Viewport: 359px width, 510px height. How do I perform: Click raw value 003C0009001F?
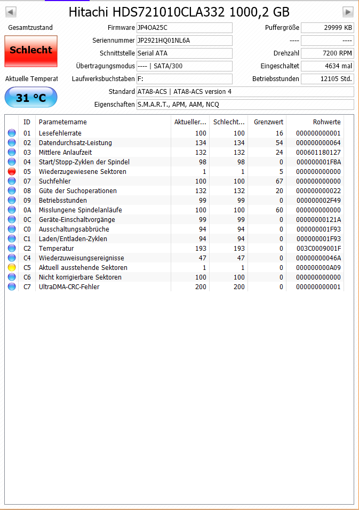(318, 248)
